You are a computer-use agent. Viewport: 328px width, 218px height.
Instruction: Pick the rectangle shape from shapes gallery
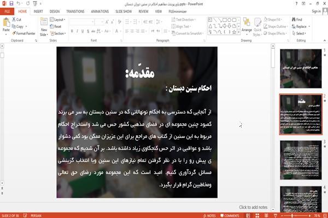pyautogui.click(x=225, y=20)
